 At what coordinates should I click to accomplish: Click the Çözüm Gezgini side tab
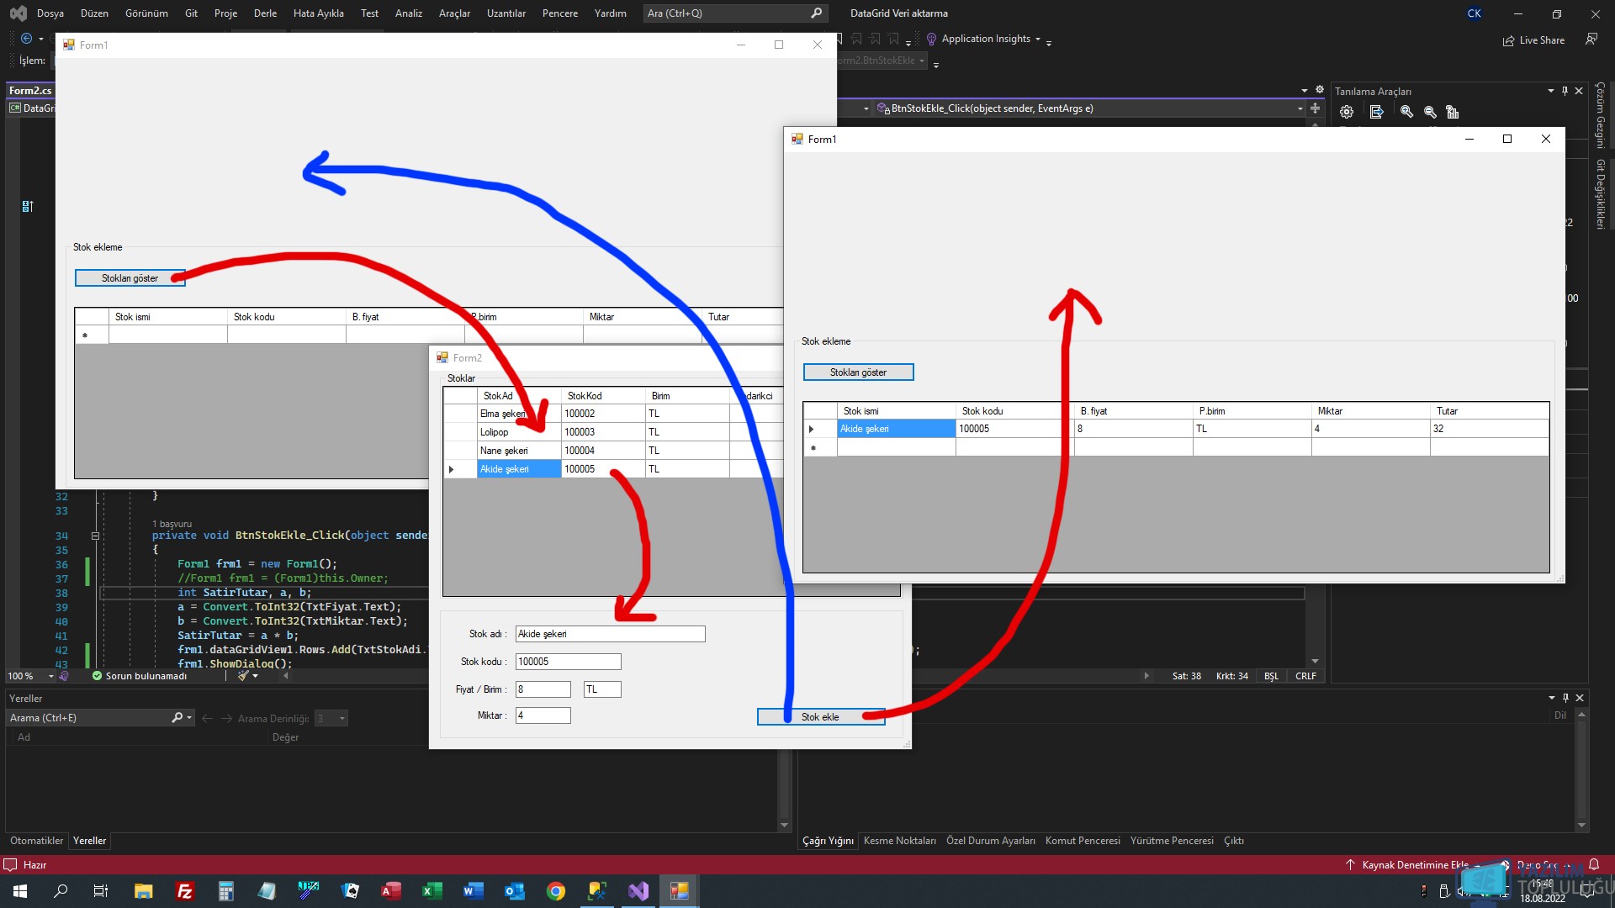[x=1601, y=114]
